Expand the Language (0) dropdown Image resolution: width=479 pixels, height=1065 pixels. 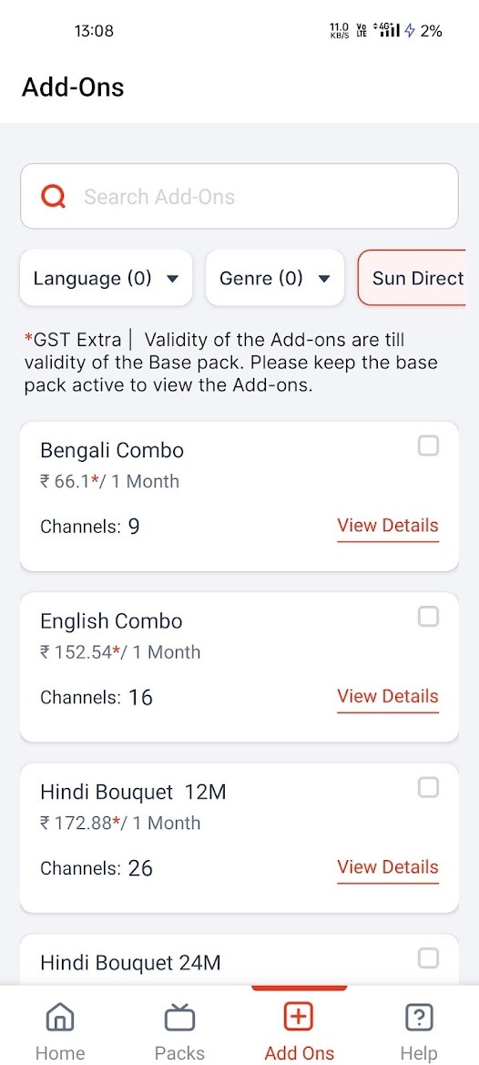107,278
